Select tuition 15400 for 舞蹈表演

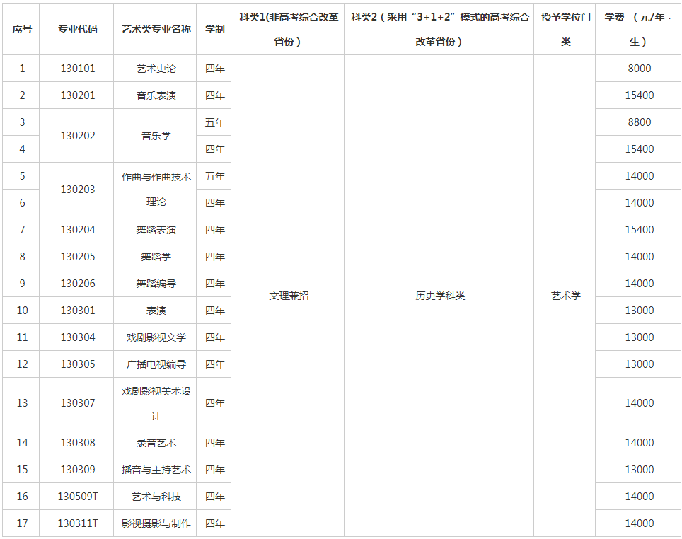[639, 230]
